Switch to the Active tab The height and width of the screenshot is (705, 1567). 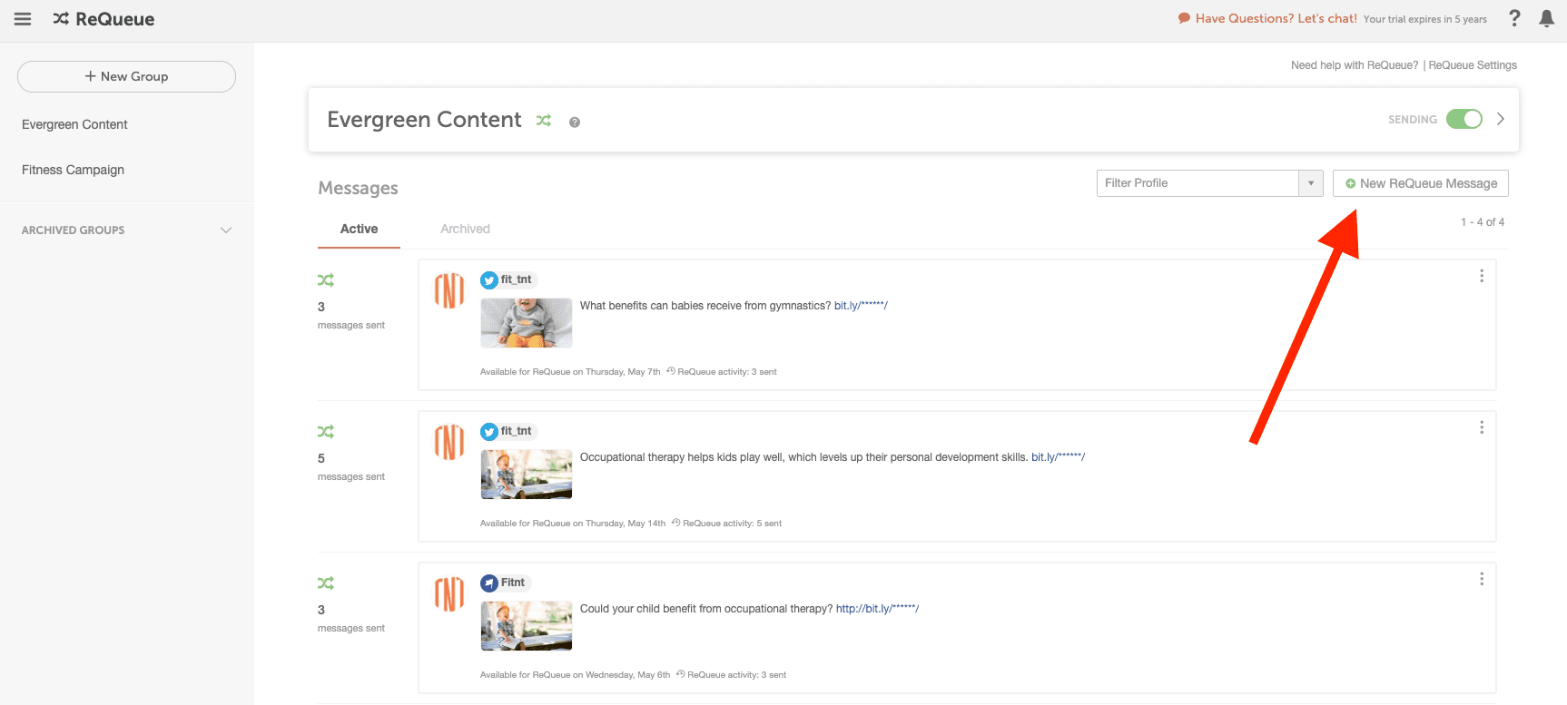pyautogui.click(x=359, y=229)
